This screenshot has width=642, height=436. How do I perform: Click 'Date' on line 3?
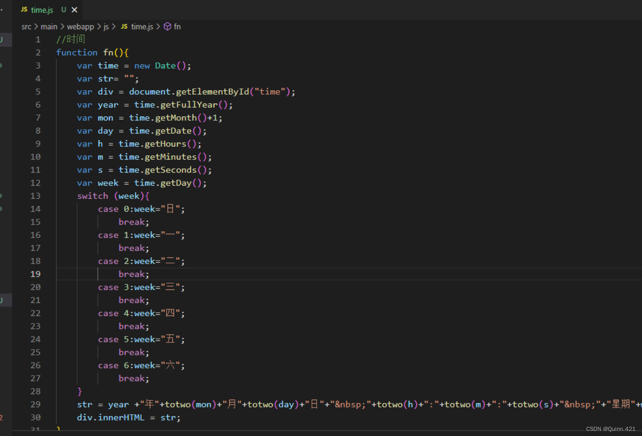click(x=165, y=66)
